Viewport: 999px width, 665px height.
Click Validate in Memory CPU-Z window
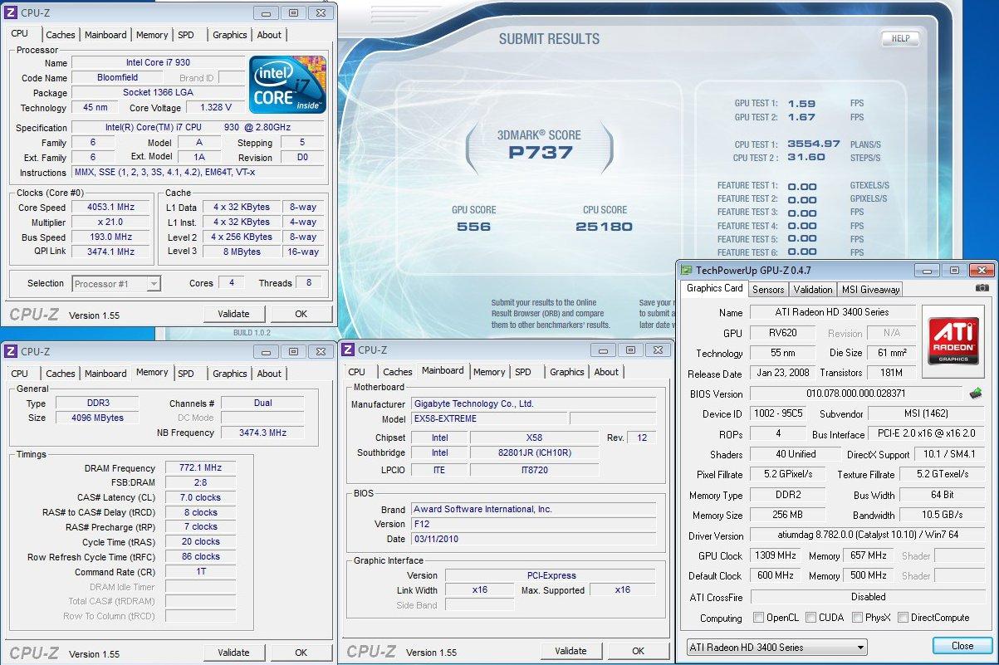tap(233, 653)
